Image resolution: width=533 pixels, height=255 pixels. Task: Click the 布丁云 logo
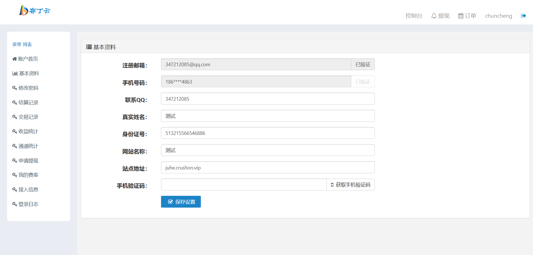tap(35, 10)
